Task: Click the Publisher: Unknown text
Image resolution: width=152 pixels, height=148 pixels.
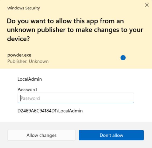Action: pos(28,61)
